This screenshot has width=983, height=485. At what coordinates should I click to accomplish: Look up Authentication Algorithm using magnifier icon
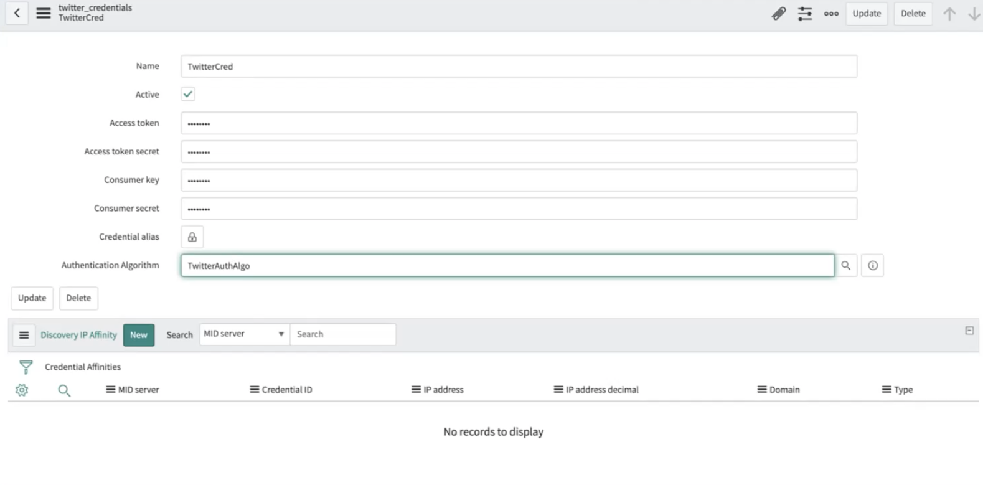coord(846,266)
